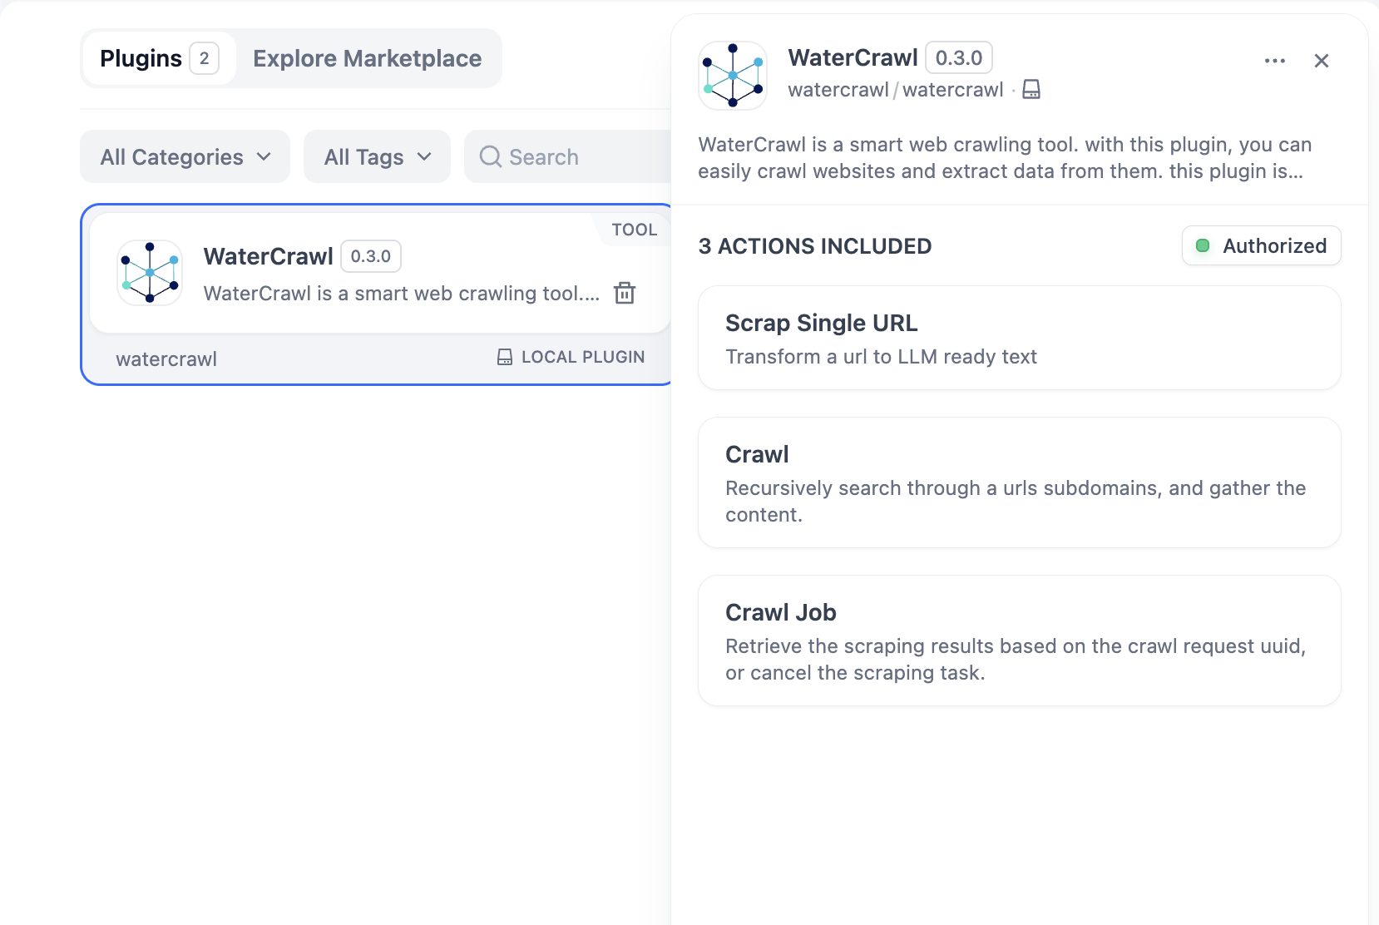The width and height of the screenshot is (1379, 925).
Task: Click the drive icon next to LOCAL PLUGIN
Action: pyautogui.click(x=505, y=357)
